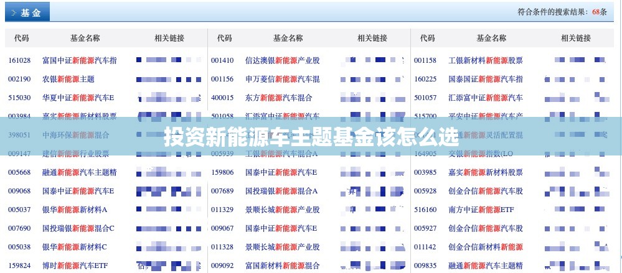Open fund code 005038
622x273 pixels.
[19, 247]
